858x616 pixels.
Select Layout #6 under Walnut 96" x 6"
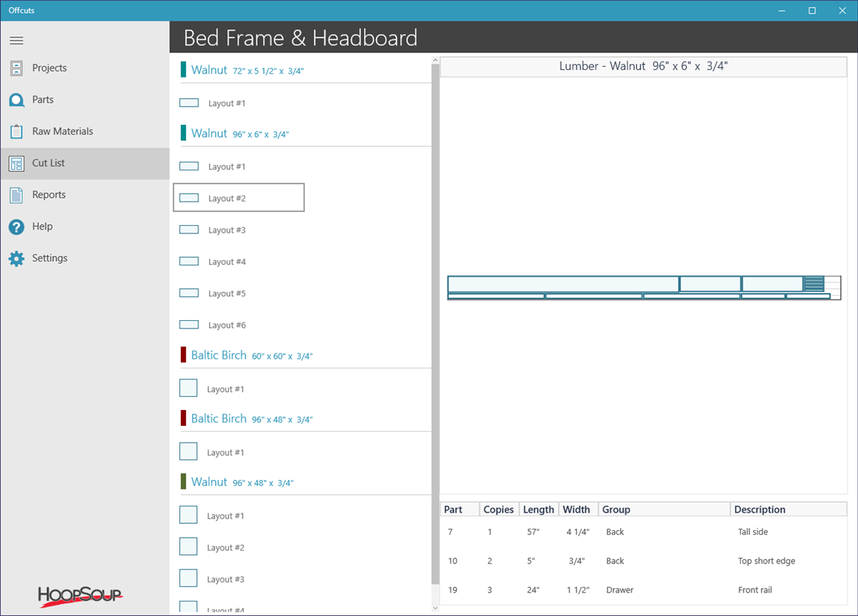pos(239,325)
